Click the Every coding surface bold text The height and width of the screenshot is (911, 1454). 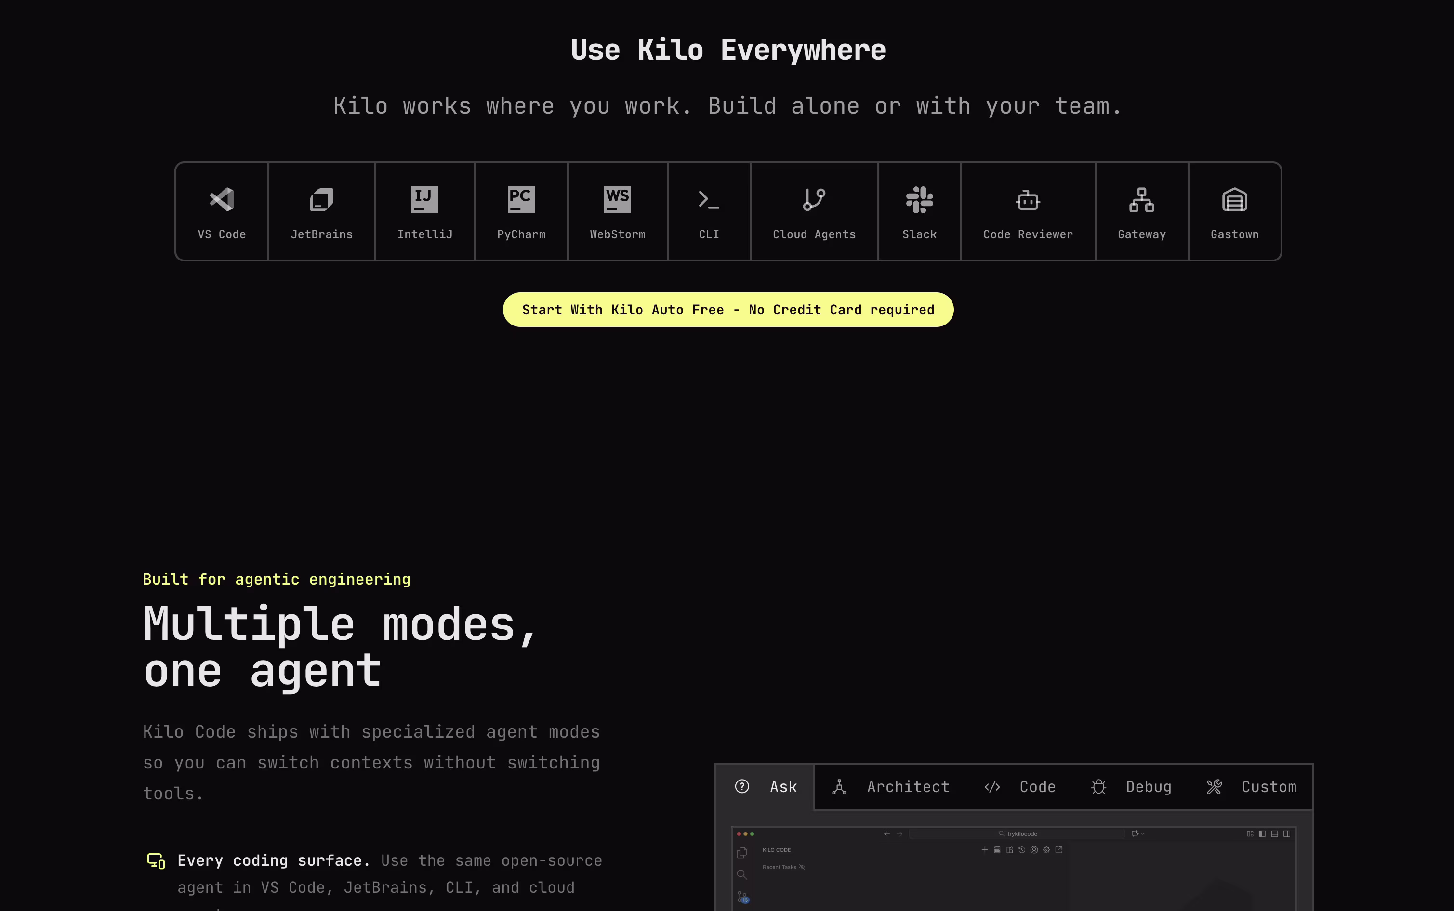click(x=274, y=860)
